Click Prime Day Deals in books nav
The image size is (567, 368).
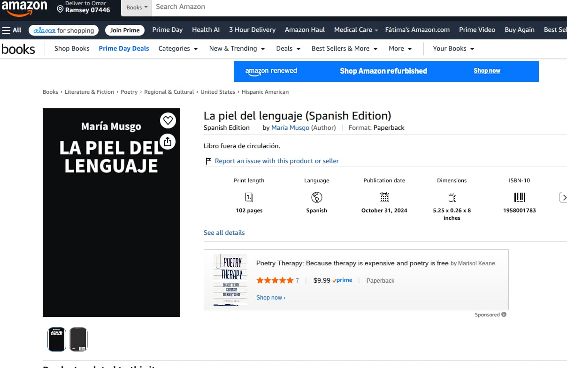pyautogui.click(x=124, y=48)
